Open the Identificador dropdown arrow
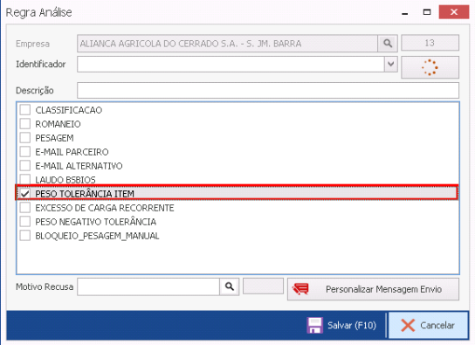The width and height of the screenshot is (475, 345). click(391, 65)
